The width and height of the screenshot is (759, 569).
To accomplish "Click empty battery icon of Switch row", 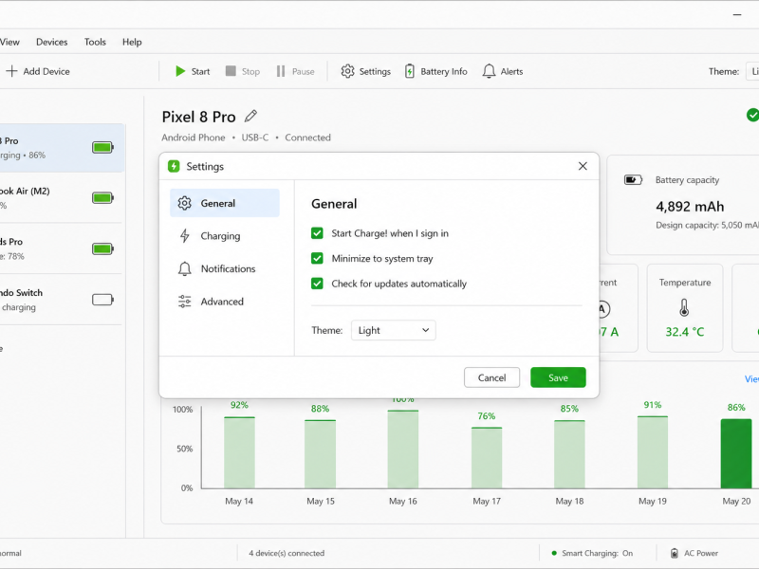I will [102, 300].
